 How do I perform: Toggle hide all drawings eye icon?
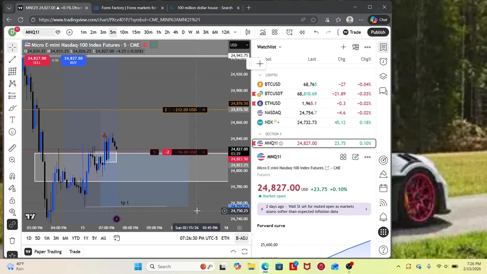point(12,211)
